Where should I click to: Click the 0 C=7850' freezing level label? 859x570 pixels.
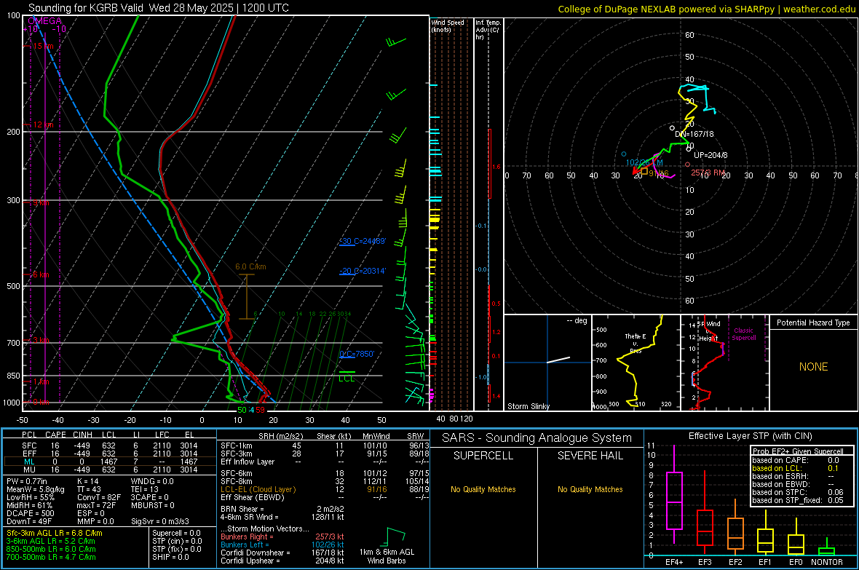click(x=357, y=354)
